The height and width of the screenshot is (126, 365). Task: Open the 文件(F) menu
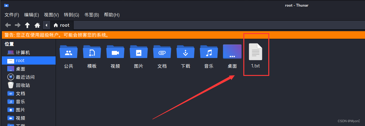[12, 15]
